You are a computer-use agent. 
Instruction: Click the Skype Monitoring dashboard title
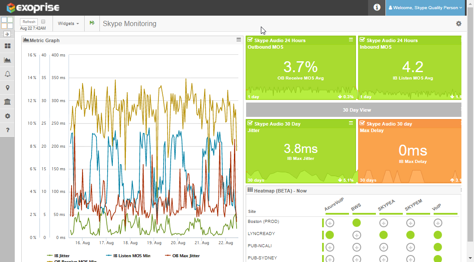[x=129, y=23]
